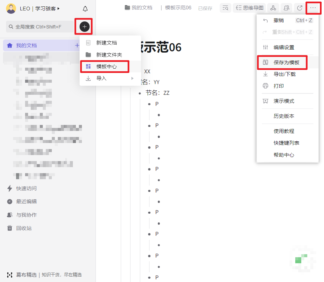Click the XX outline text
The width and height of the screenshot is (324, 282).
click(147, 72)
